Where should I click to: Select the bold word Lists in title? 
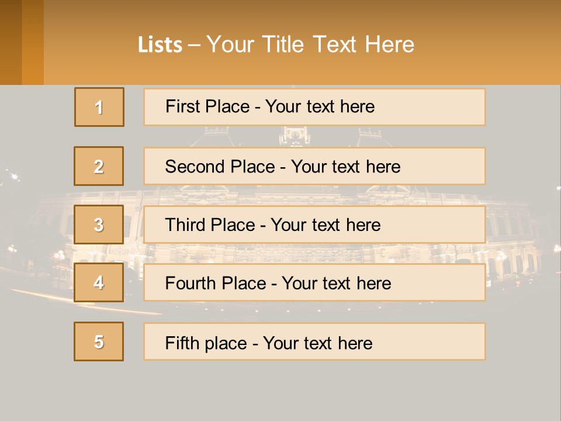(x=160, y=45)
